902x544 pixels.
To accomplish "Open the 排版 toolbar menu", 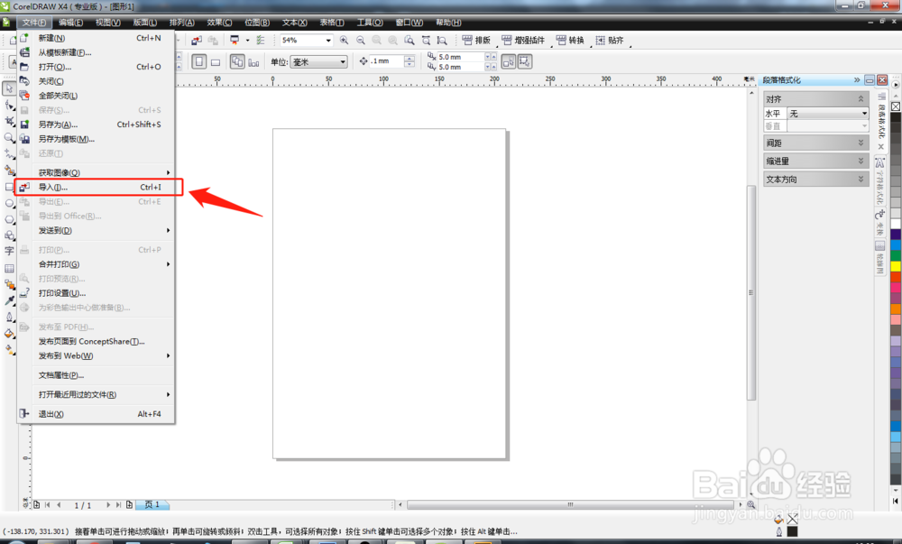I will click(476, 41).
